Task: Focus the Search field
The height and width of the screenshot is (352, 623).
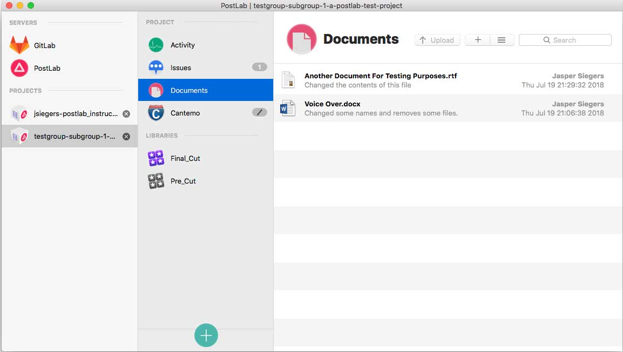Action: 565,40
